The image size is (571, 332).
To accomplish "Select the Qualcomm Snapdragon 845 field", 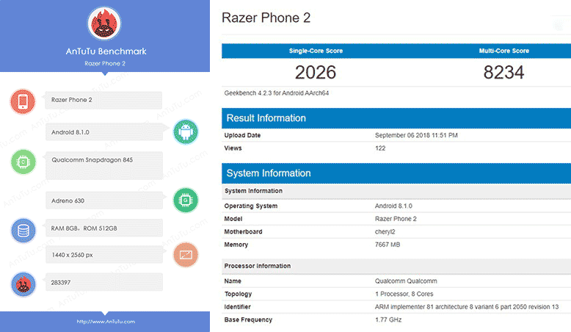I will click(x=104, y=165).
